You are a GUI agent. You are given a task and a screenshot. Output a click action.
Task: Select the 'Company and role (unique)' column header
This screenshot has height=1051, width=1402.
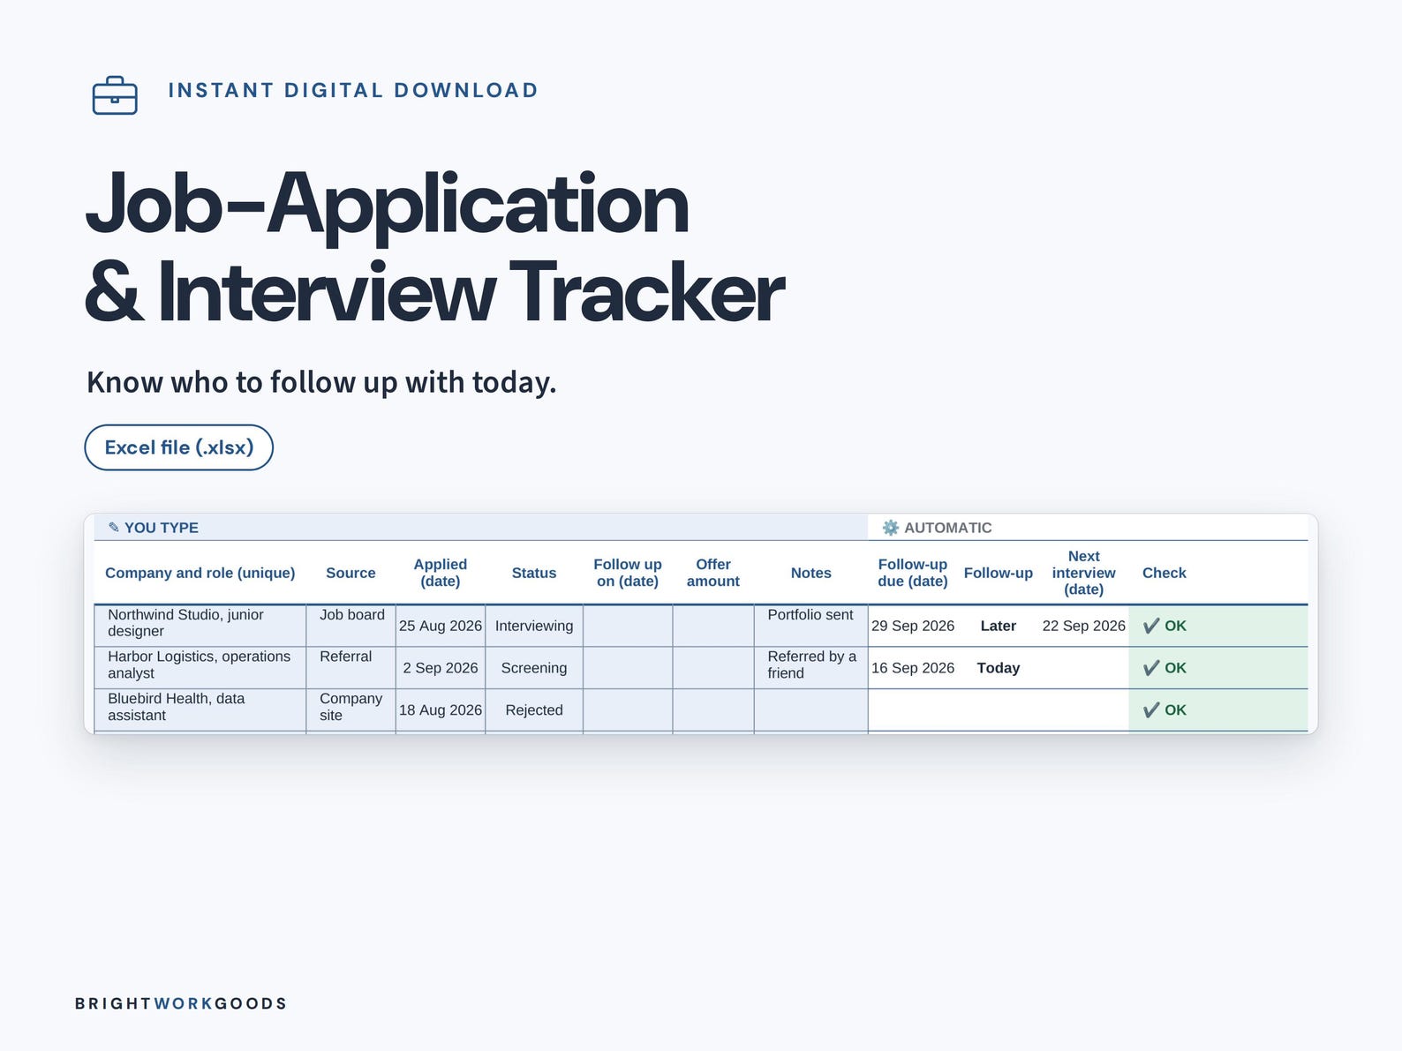pos(200,573)
